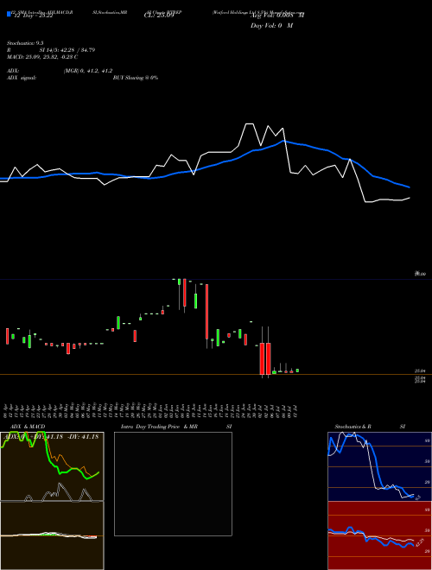
Task: Click the white price line's highest plateau
Action: (249, 124)
